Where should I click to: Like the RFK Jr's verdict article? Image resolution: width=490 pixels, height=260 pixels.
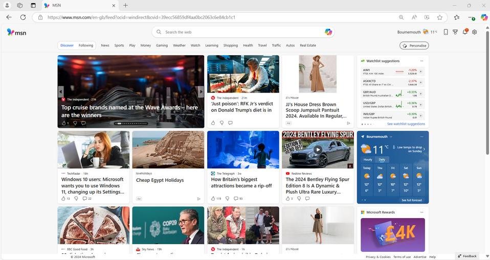(213, 123)
